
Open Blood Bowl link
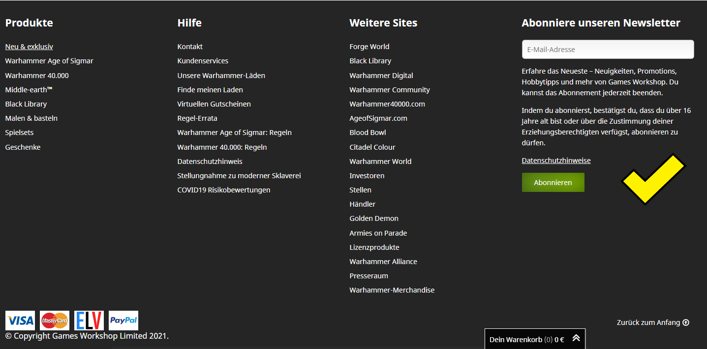pos(368,133)
